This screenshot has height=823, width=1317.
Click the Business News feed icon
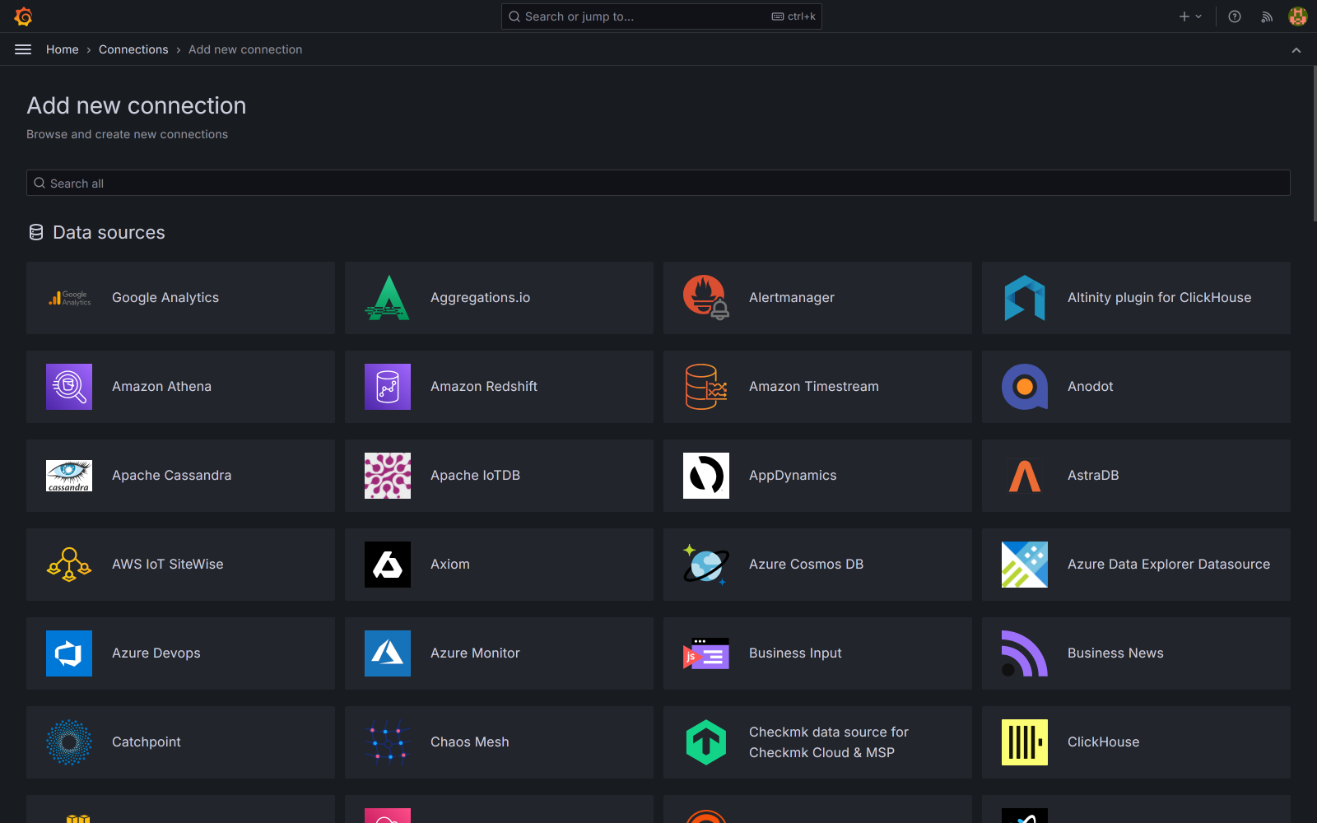click(x=1025, y=653)
